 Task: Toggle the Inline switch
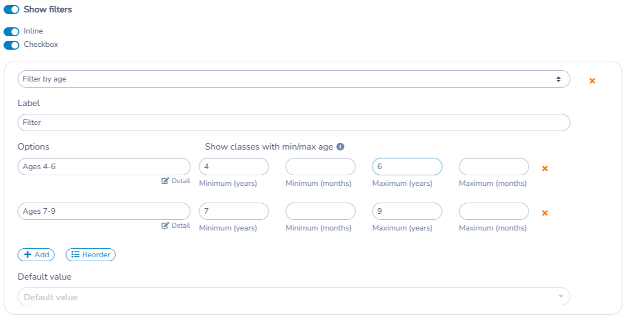12,31
